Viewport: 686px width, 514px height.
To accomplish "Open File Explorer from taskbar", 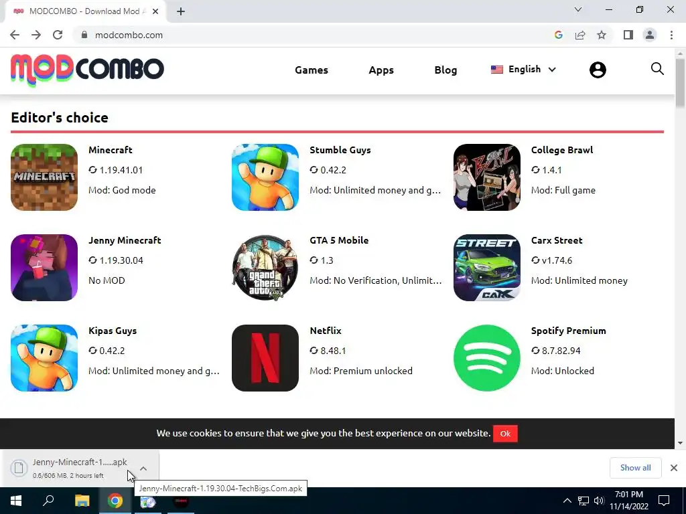I will tap(82, 501).
